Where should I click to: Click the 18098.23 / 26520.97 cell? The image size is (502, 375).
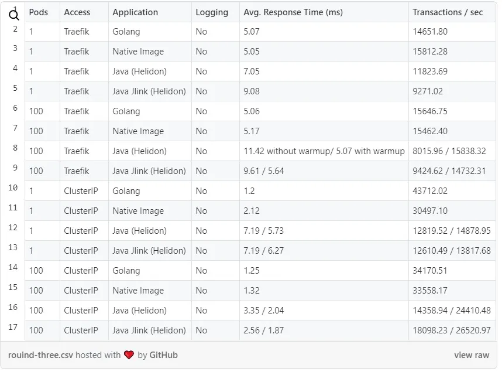tap(451, 330)
